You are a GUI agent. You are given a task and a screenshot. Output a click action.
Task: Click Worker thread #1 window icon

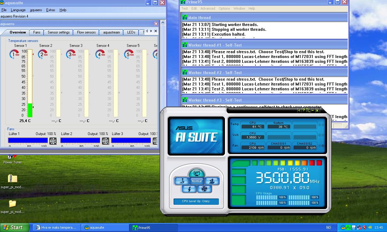[185, 45]
